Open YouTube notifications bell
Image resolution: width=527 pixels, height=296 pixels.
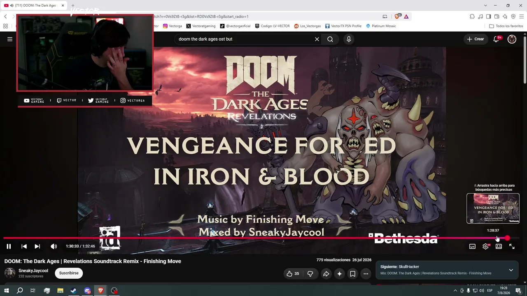(x=497, y=39)
